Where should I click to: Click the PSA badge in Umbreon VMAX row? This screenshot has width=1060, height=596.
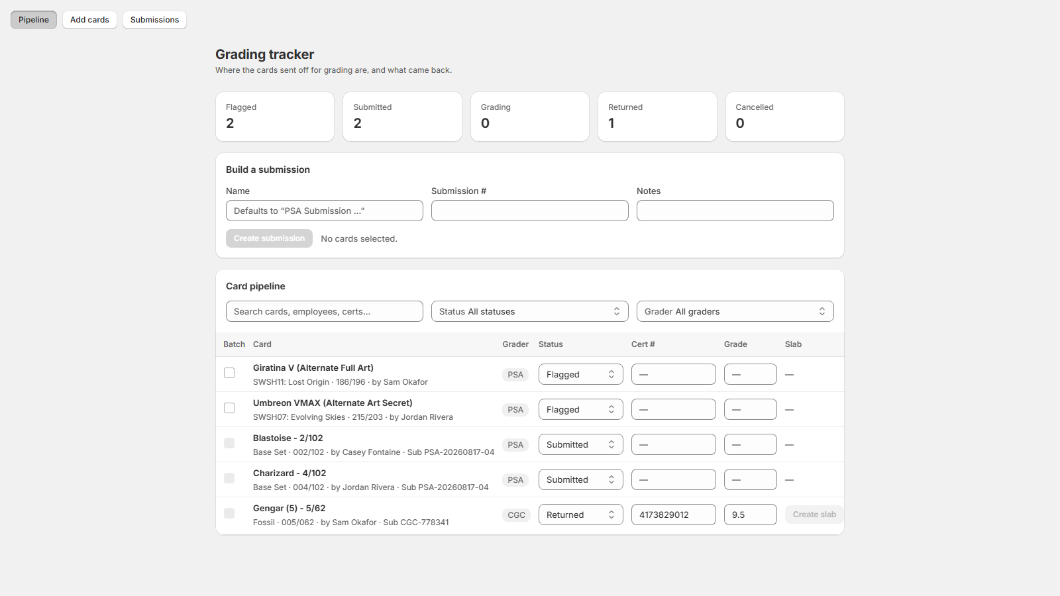pos(515,410)
